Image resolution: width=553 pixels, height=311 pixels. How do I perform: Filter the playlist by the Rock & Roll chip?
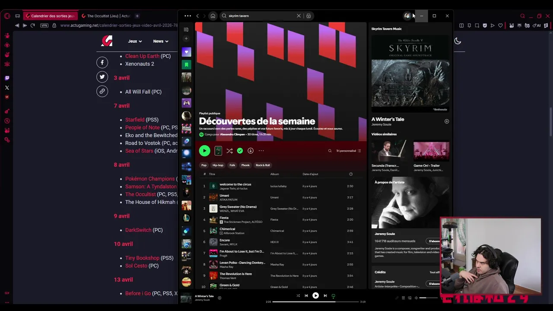263,165
